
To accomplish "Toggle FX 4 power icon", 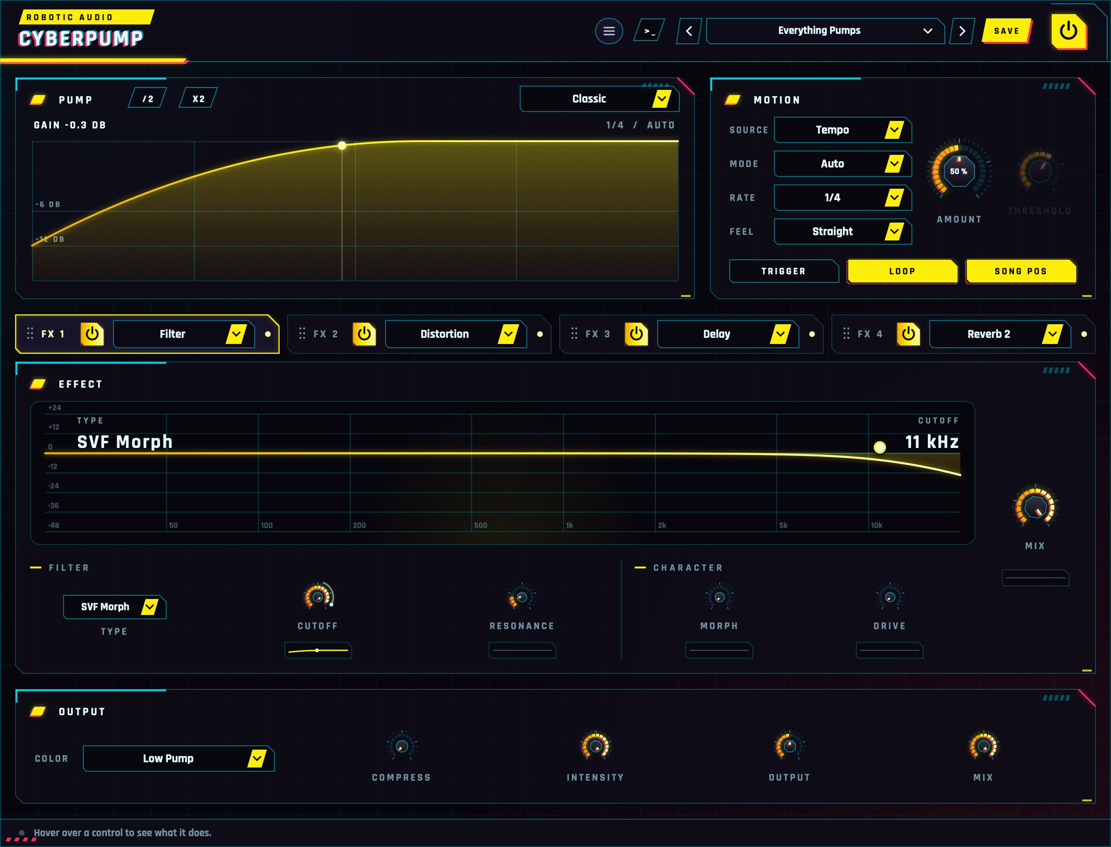I will (908, 334).
